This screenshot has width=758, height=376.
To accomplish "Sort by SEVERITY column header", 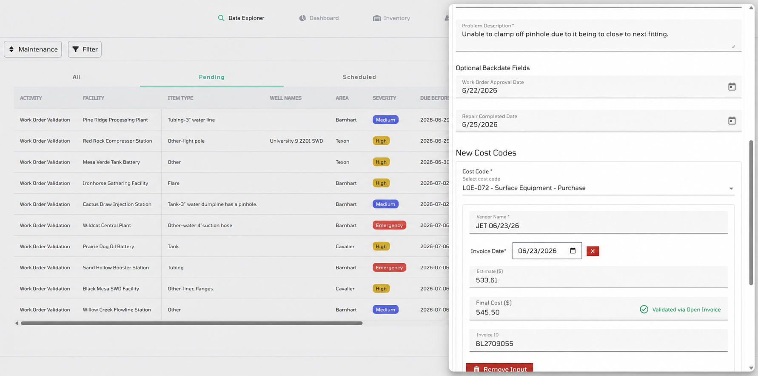I will (384, 98).
